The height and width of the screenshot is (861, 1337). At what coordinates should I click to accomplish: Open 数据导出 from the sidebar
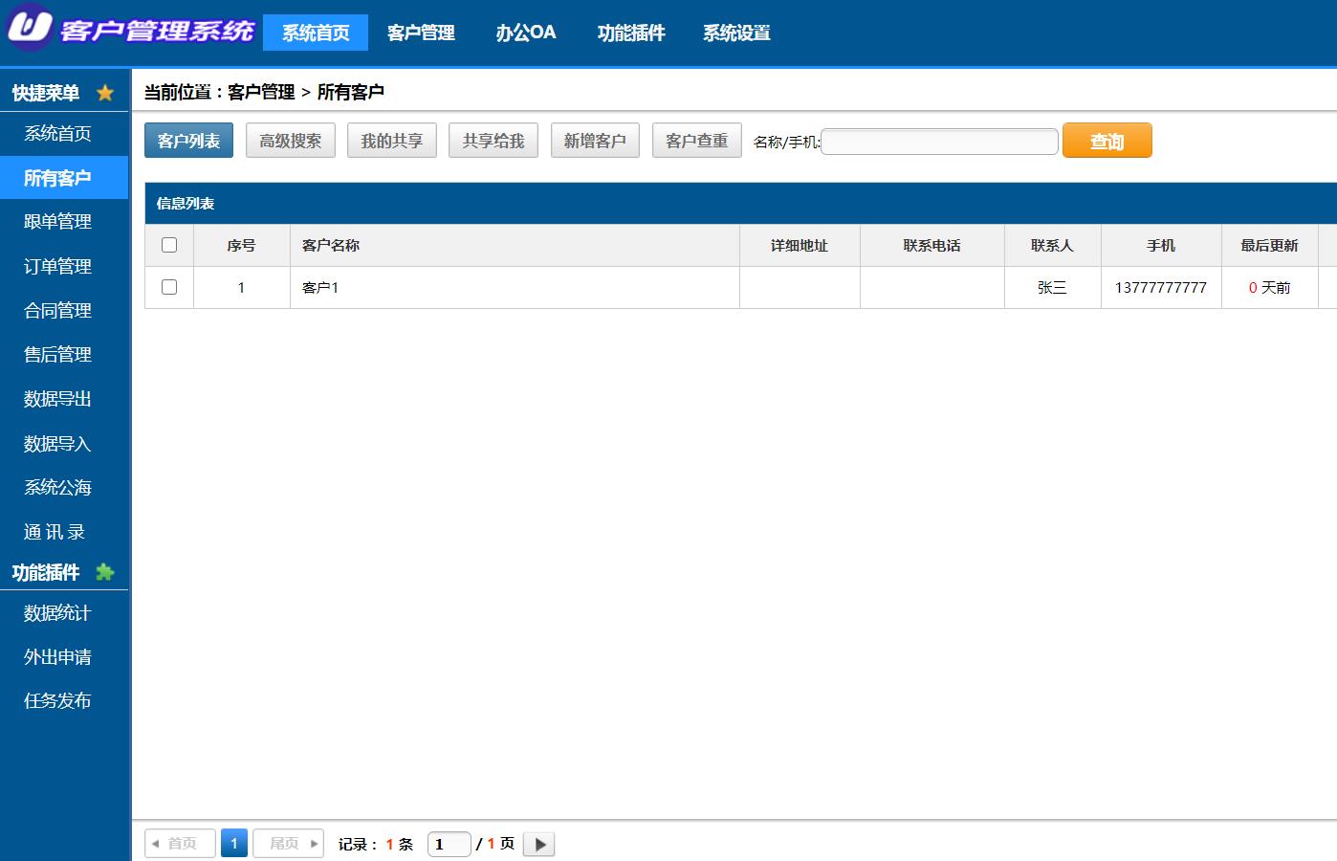click(x=57, y=399)
